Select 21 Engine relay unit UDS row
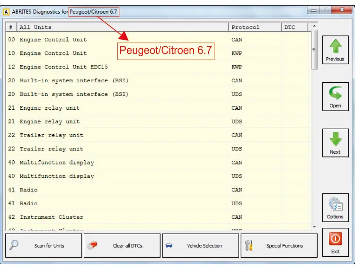Viewport: 355px width, 269px height. click(159, 121)
